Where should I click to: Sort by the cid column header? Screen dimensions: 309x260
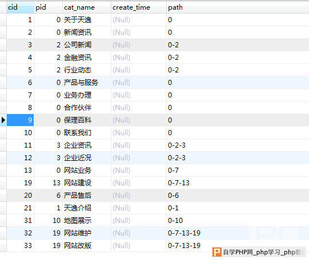(x=20, y=7)
